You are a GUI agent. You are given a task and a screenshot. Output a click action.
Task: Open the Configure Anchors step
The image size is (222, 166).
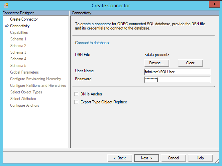point(25,105)
